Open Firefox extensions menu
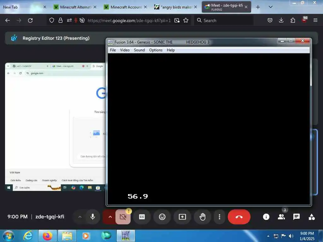The image size is (323, 242). tap(293, 20)
